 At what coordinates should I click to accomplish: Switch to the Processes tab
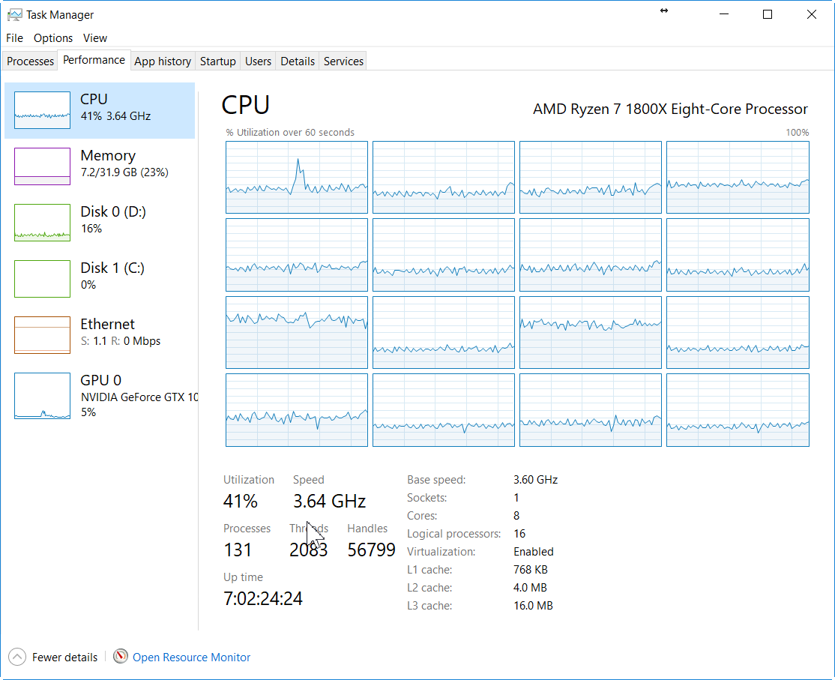click(31, 61)
